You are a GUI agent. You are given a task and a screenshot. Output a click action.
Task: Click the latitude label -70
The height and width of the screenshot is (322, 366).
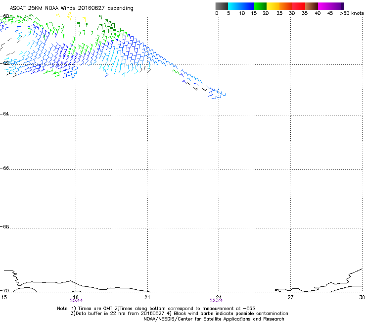coord(4,291)
